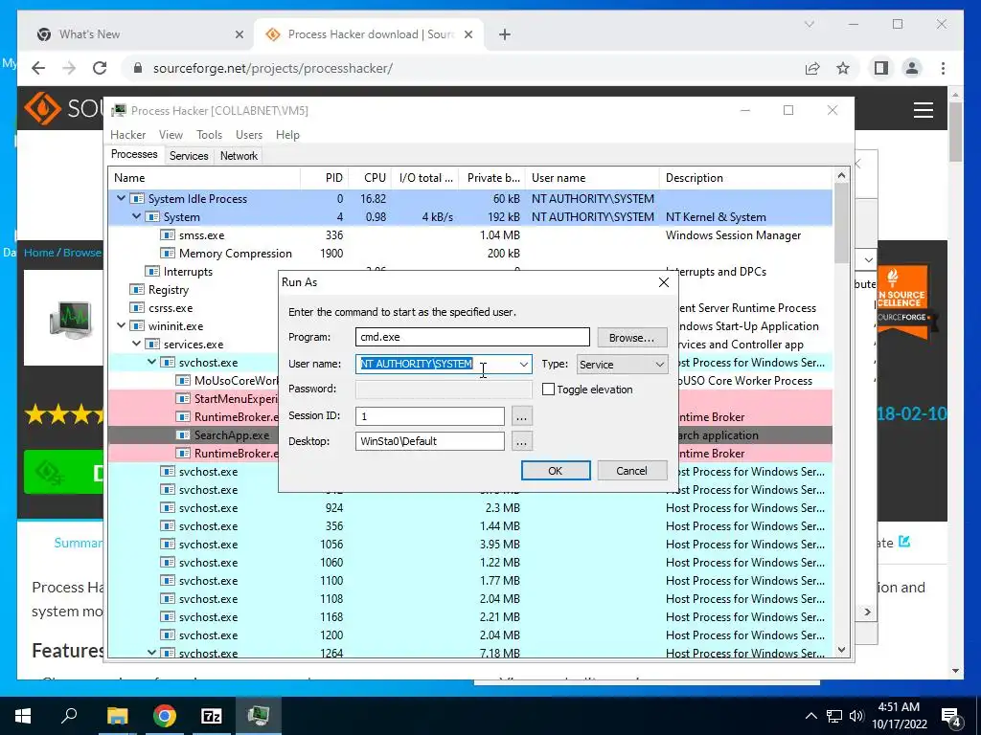Select the smss.exe process icon
Viewport: 981px width, 735px height.
pyautogui.click(x=168, y=235)
